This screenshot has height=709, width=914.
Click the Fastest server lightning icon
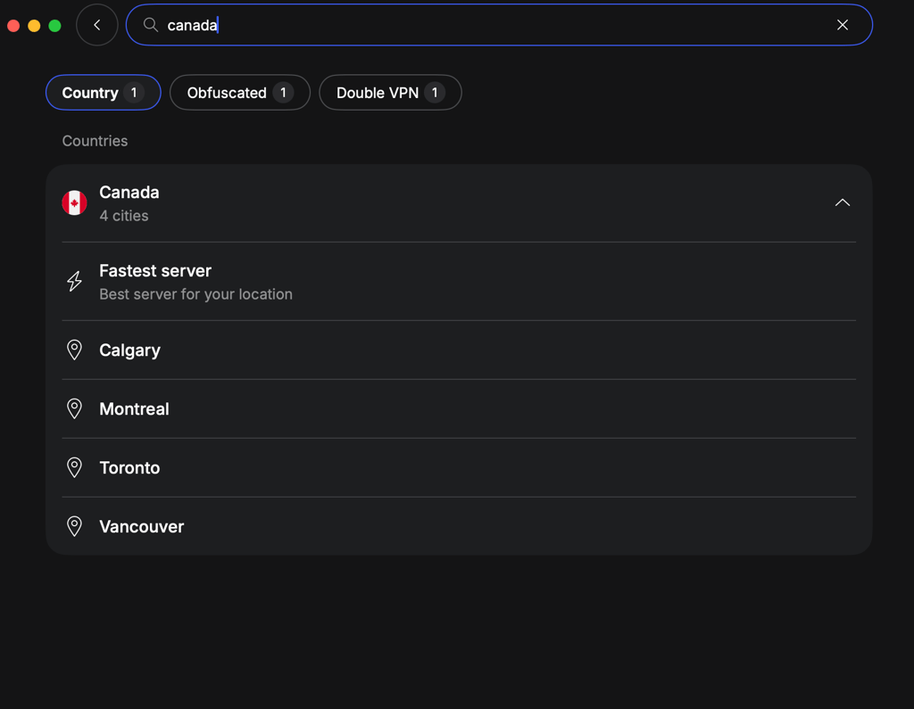(75, 282)
